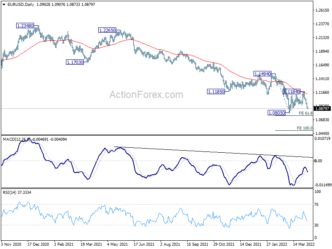Screen dimensions: 332x249
Task: Click the RSI 30 level label
Action: [x=316, y=225]
